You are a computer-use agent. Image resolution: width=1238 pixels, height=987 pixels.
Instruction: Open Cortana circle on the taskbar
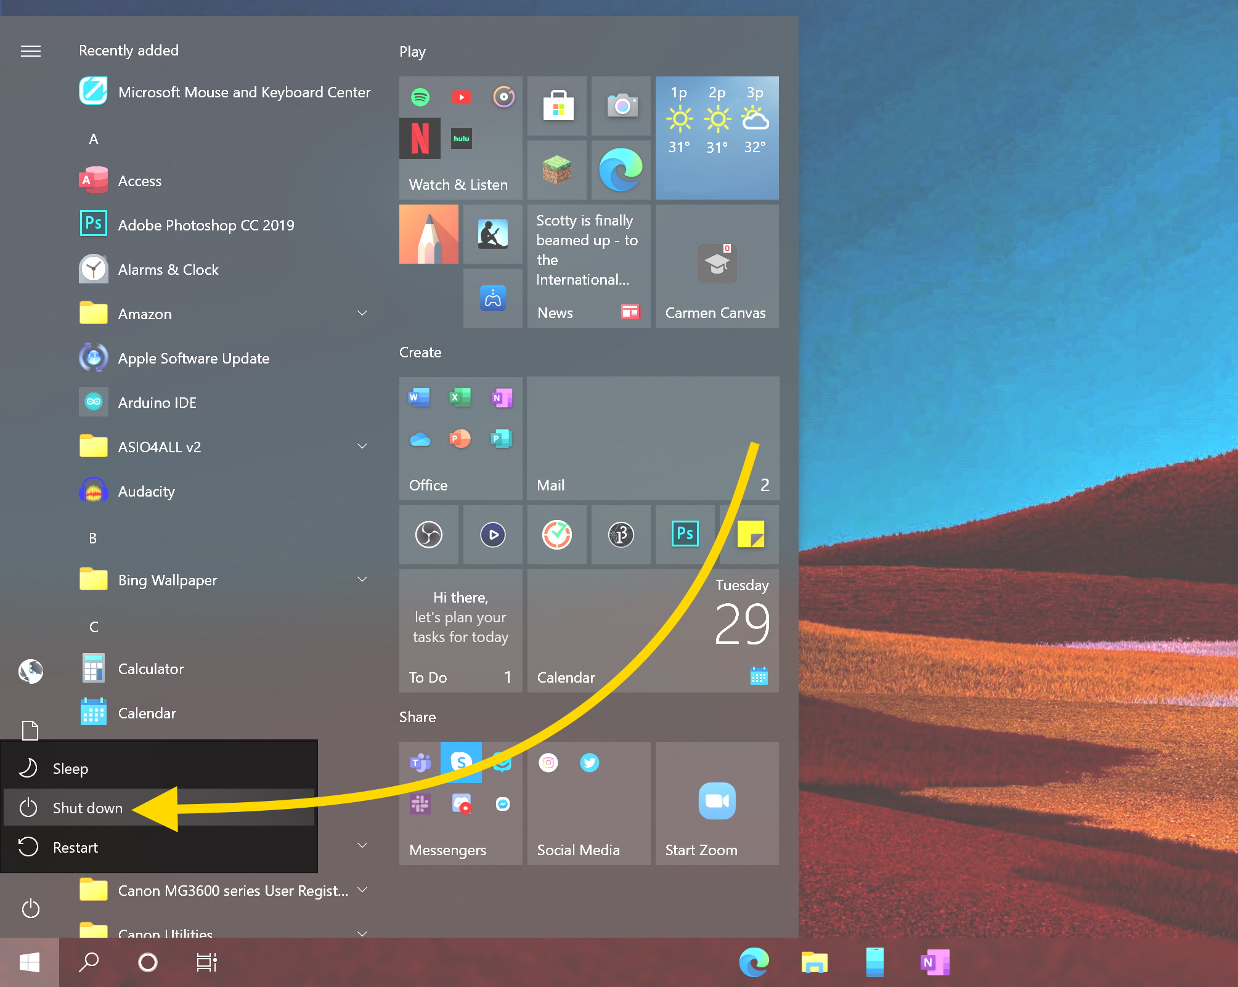[148, 962]
